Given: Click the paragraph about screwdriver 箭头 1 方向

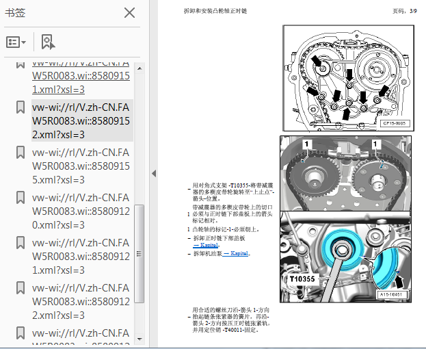Looking at the screenshot, I should tap(231, 320).
